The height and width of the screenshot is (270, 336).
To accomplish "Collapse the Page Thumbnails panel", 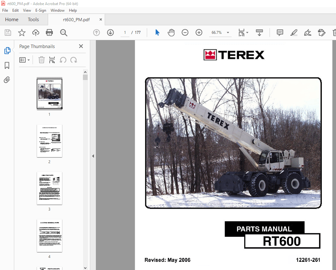I will tap(81, 46).
